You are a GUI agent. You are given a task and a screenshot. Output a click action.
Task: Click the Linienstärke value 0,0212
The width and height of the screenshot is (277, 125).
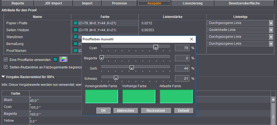(147, 23)
